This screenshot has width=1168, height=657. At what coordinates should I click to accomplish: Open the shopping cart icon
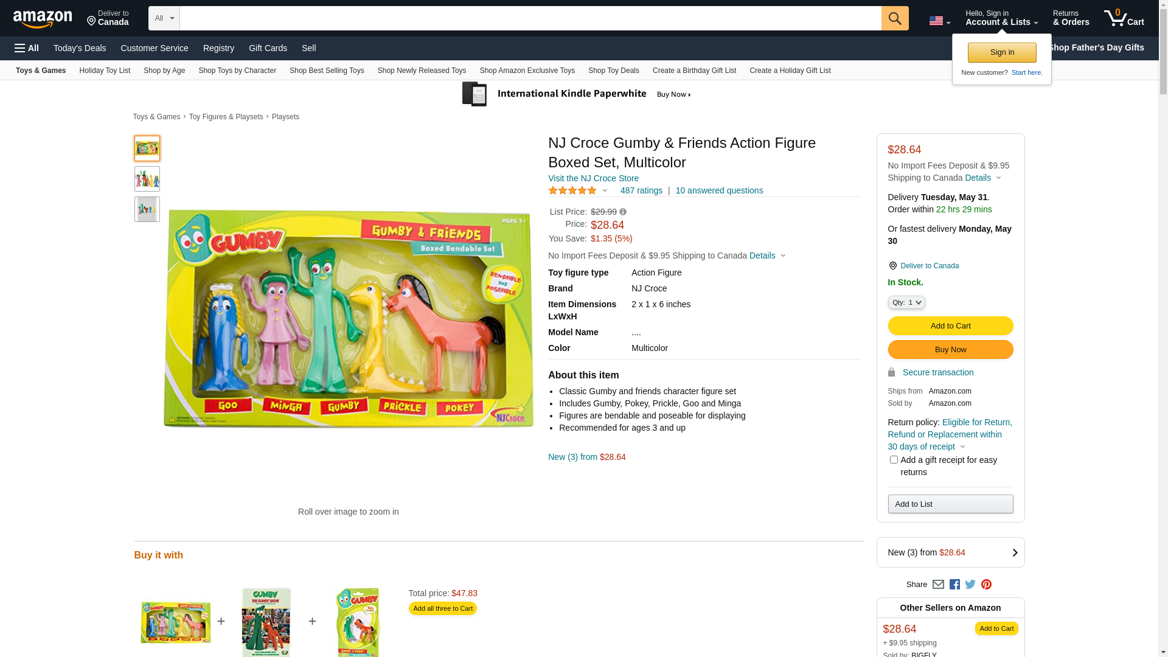1123,18
